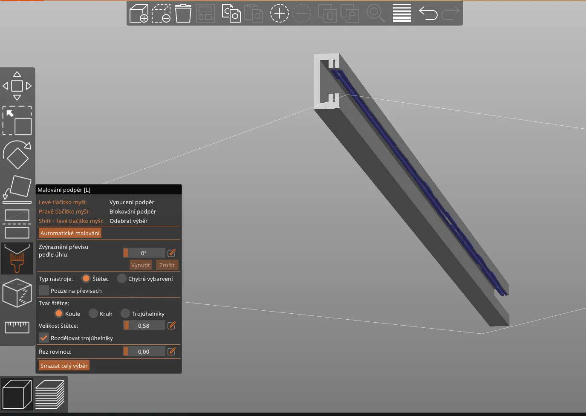Click the Typ nástroje label
This screenshot has height=416, width=586.
[56, 279]
